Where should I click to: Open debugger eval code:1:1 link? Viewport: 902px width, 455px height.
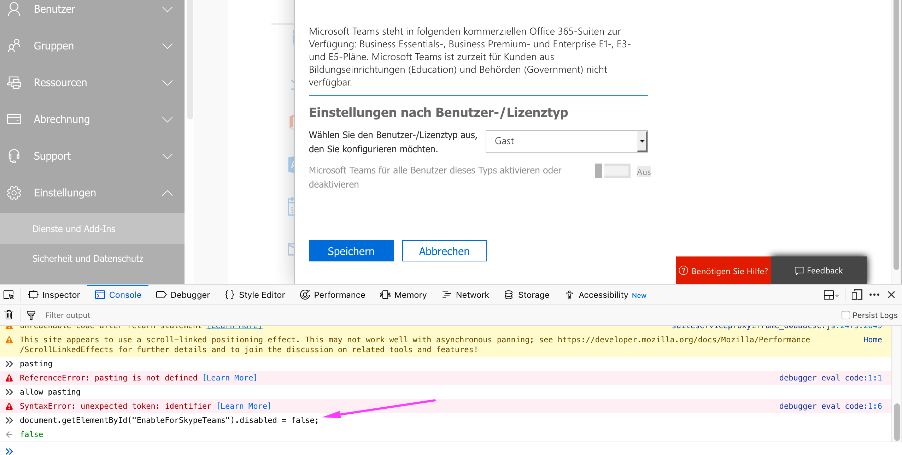[x=831, y=378]
